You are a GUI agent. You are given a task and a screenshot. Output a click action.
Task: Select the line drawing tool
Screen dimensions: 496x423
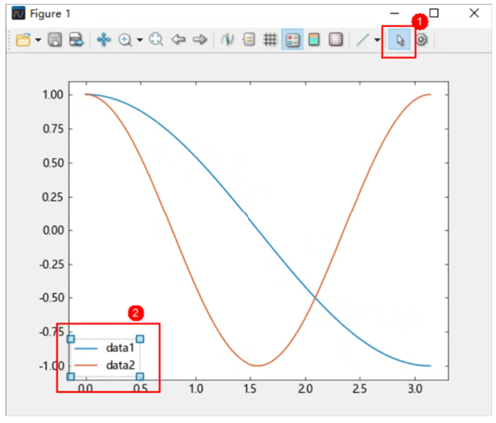coord(363,40)
